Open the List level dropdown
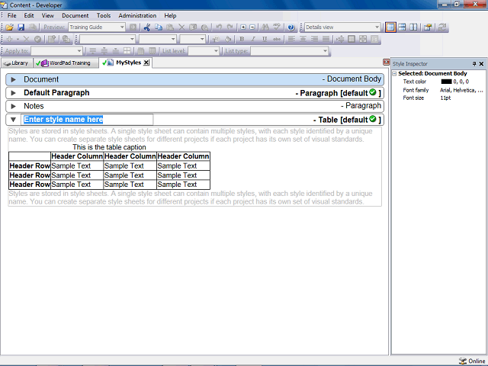488x366 pixels. pos(216,51)
